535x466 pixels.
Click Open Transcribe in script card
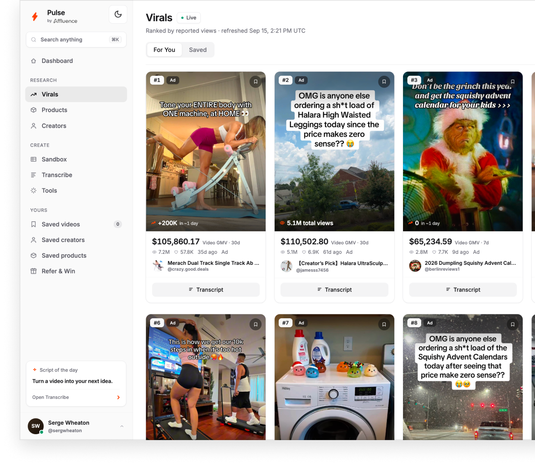51,397
